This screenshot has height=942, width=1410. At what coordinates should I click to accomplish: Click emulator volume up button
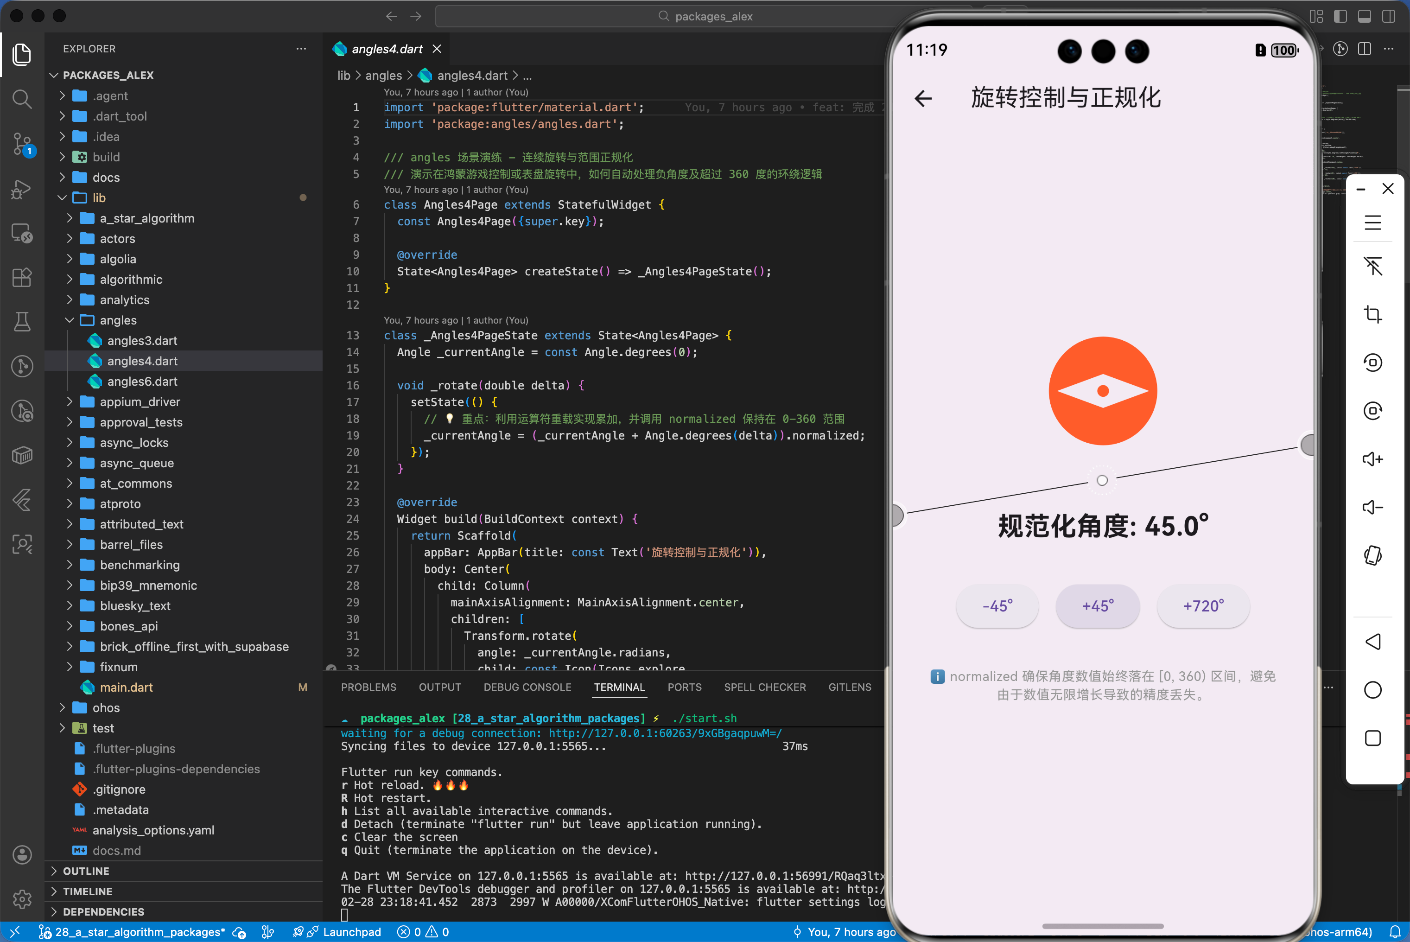[x=1372, y=459]
